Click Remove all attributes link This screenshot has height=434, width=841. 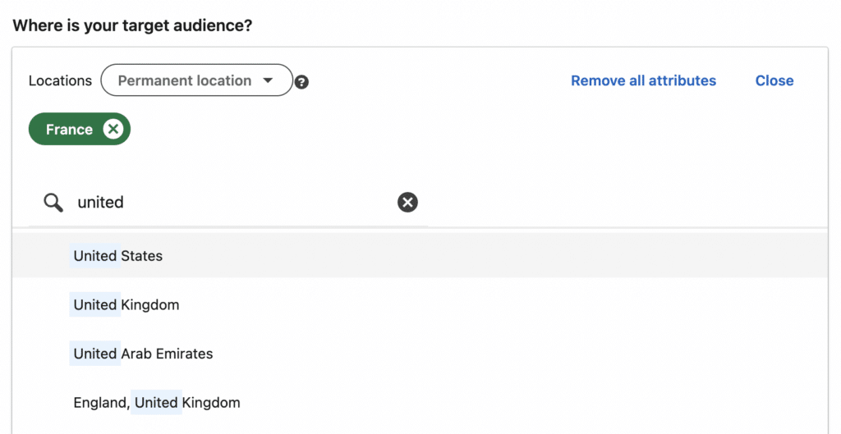coord(643,80)
